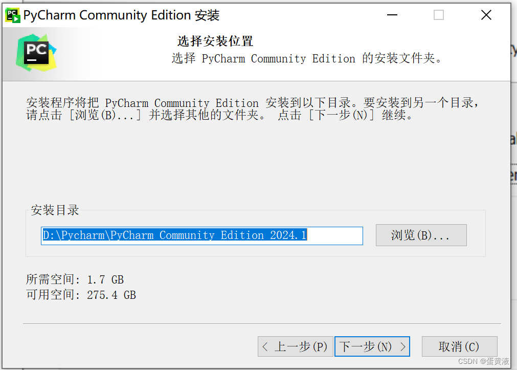517x370 pixels.
Task: Go to next step with 下一步(N)
Action: (372, 346)
